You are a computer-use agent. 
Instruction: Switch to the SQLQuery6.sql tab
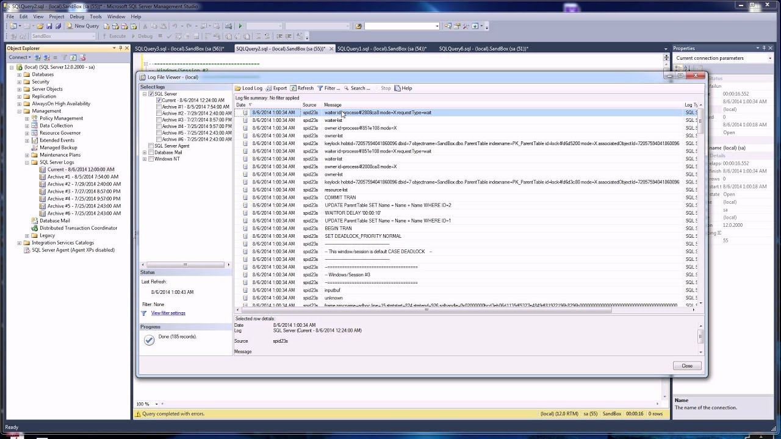pyautogui.click(x=483, y=49)
